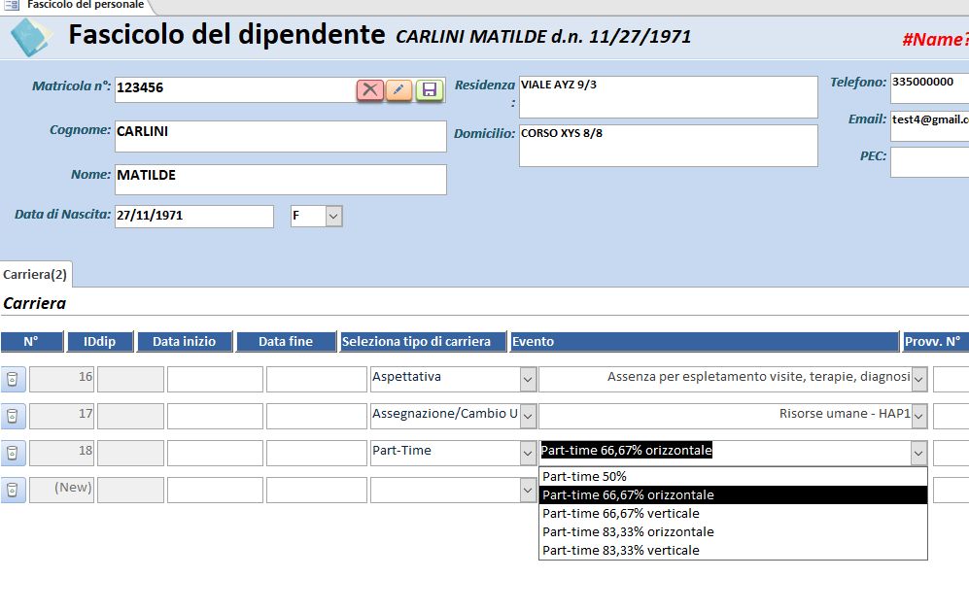
Task: Click the Data inizio cell in row 16
Action: [x=215, y=379]
